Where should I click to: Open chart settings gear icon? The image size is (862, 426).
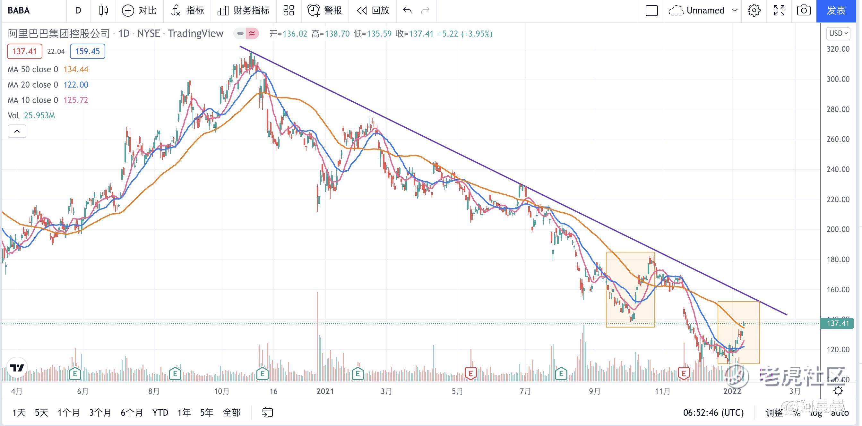(x=754, y=10)
